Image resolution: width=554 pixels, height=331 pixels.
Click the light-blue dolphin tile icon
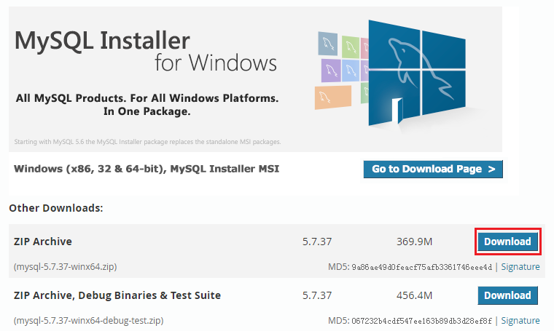(351, 70)
